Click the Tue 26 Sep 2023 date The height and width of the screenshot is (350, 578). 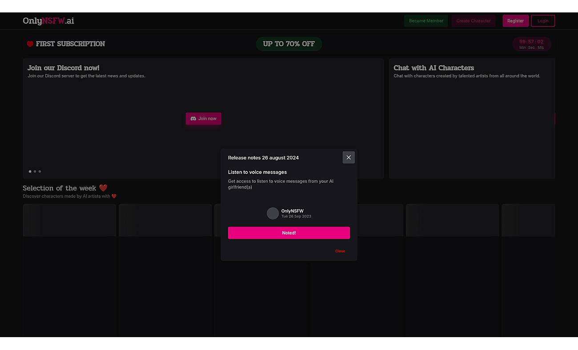(296, 216)
